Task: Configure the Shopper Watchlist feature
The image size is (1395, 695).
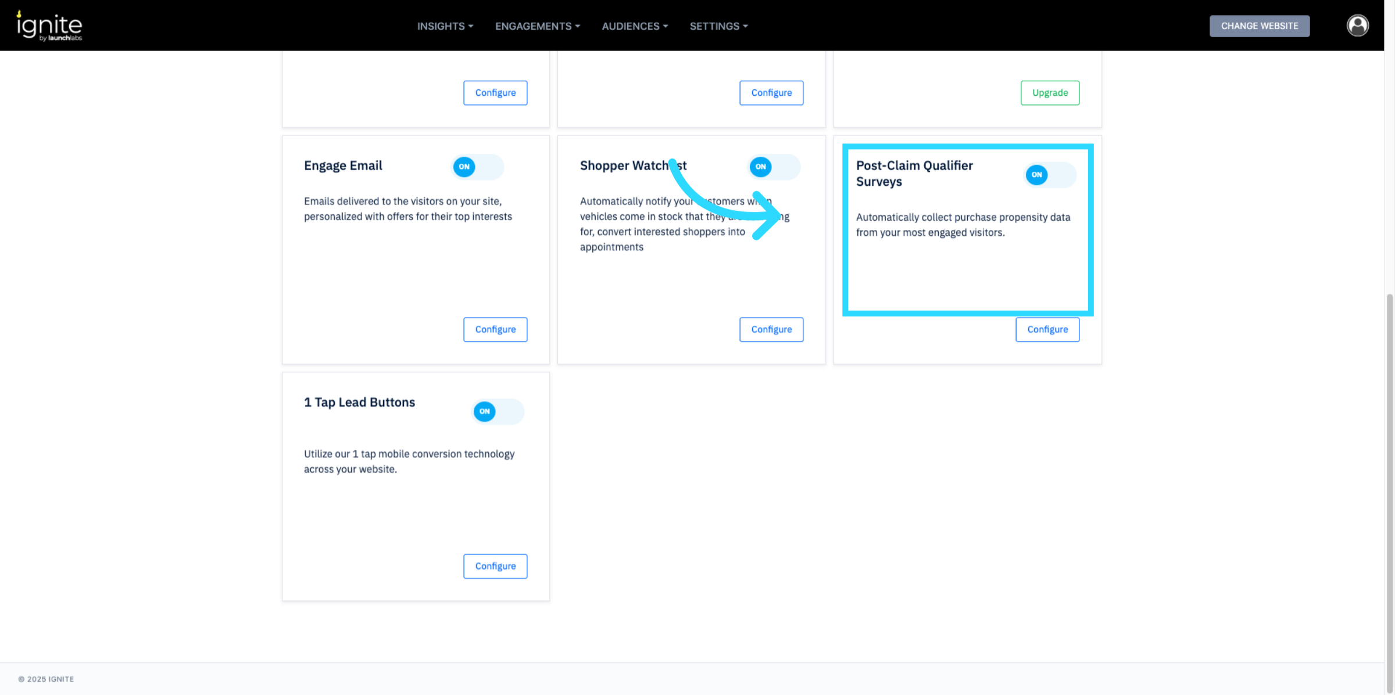Action: click(771, 329)
